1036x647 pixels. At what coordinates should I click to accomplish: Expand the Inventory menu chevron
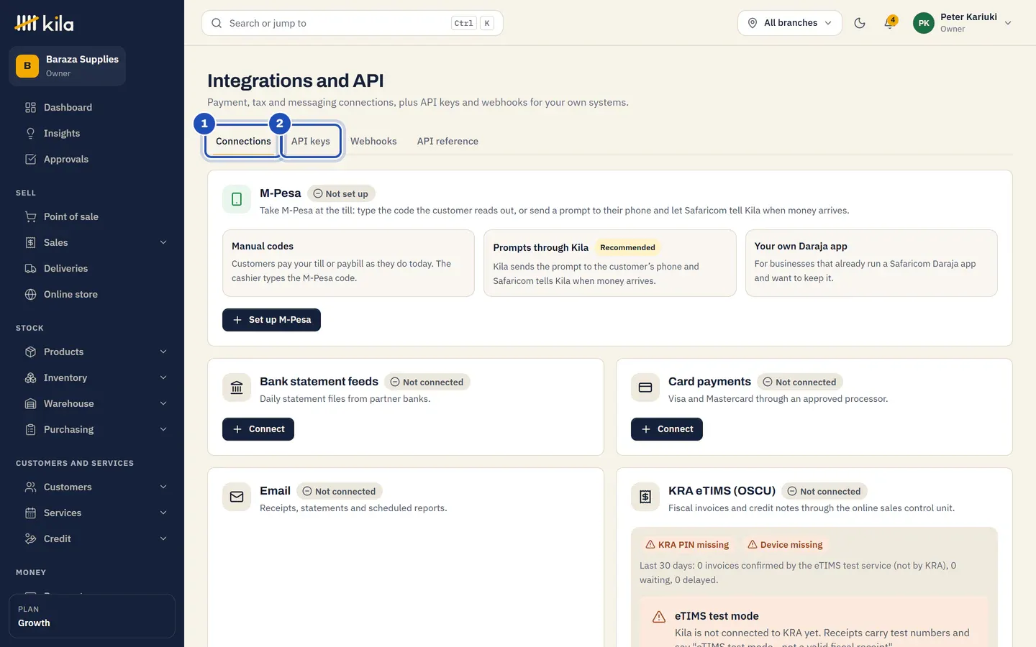(163, 377)
